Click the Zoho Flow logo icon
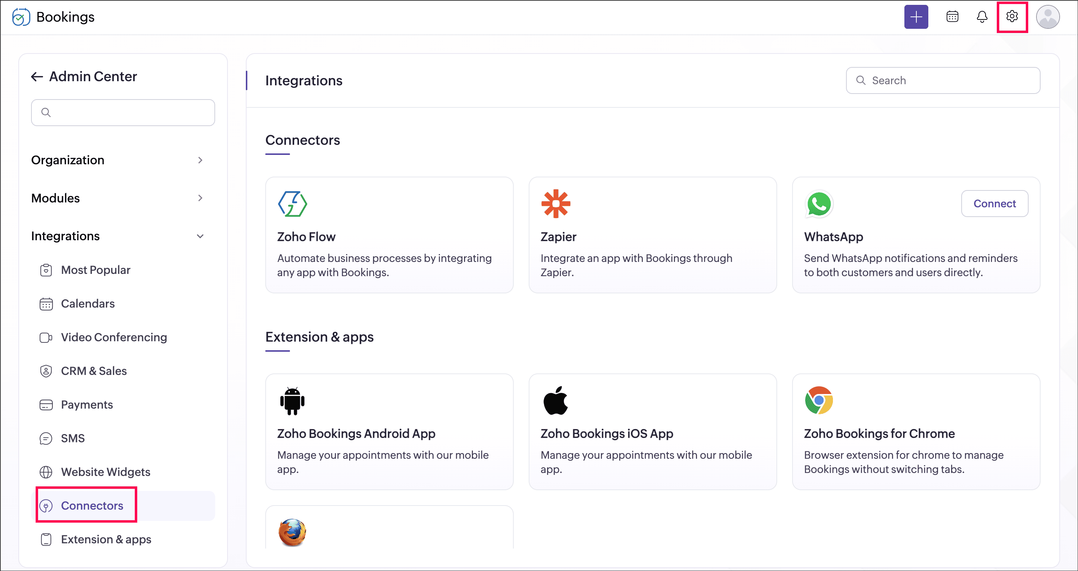The width and height of the screenshot is (1078, 571). point(292,204)
